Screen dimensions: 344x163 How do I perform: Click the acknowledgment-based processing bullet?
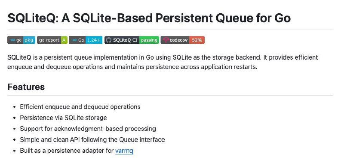coord(88,129)
